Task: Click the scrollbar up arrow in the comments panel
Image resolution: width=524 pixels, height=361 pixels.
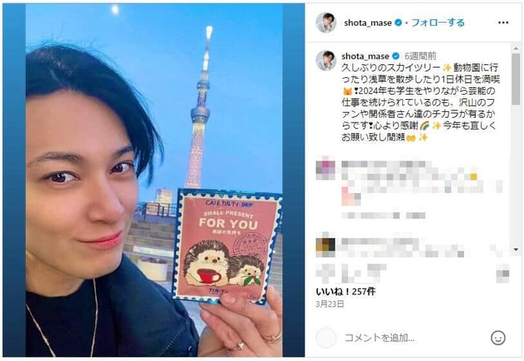Action: point(516,49)
